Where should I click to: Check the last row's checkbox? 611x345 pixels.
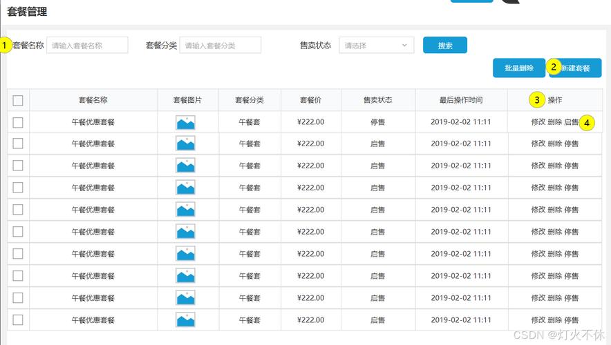(x=18, y=319)
